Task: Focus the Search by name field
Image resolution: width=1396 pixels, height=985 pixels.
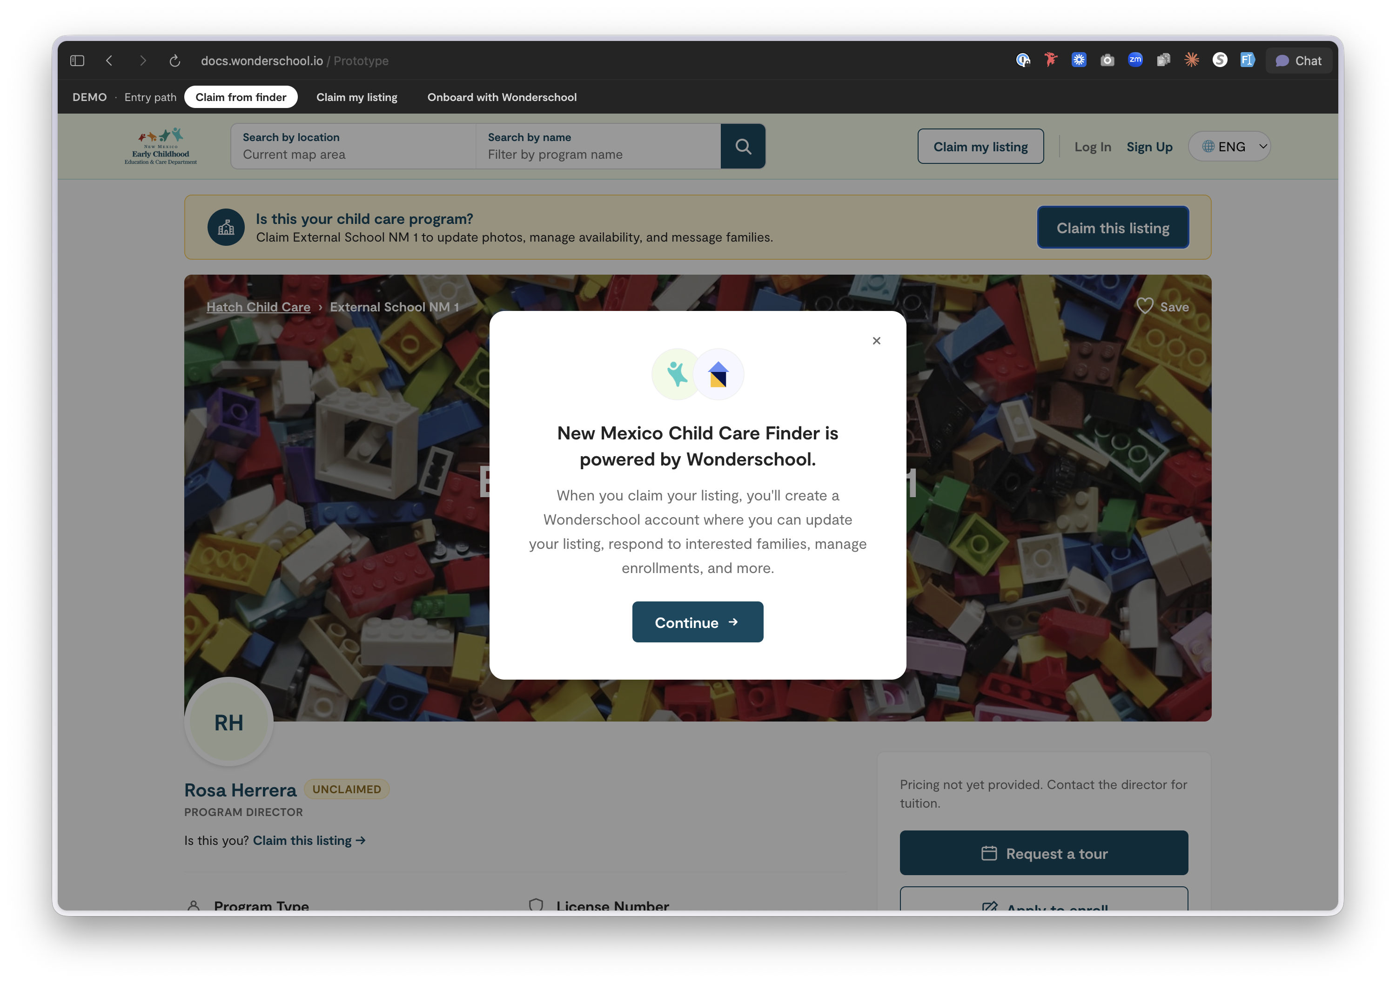Action: click(598, 146)
